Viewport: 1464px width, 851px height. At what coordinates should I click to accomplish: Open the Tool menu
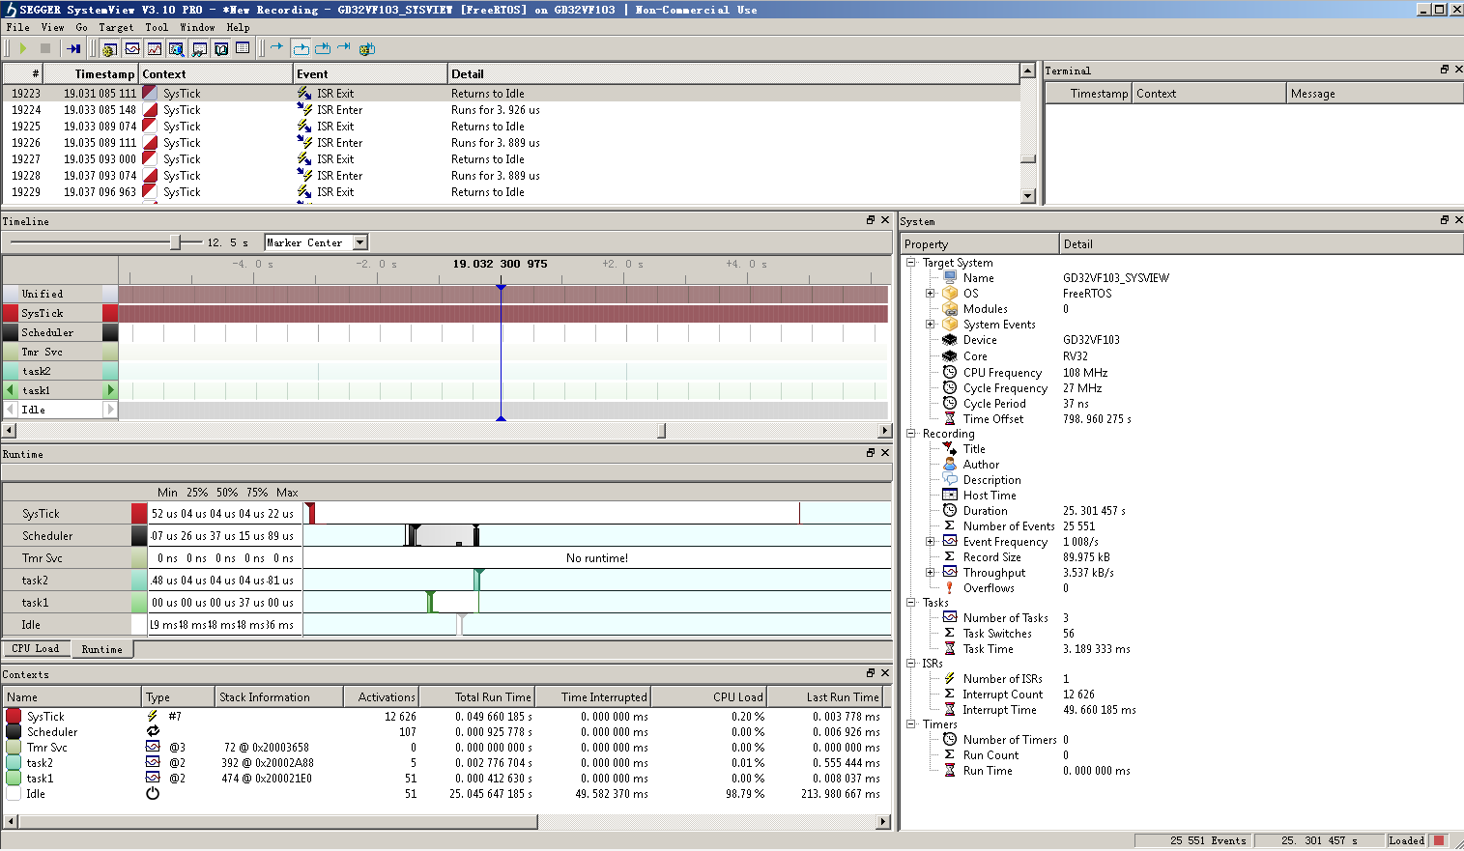(157, 27)
